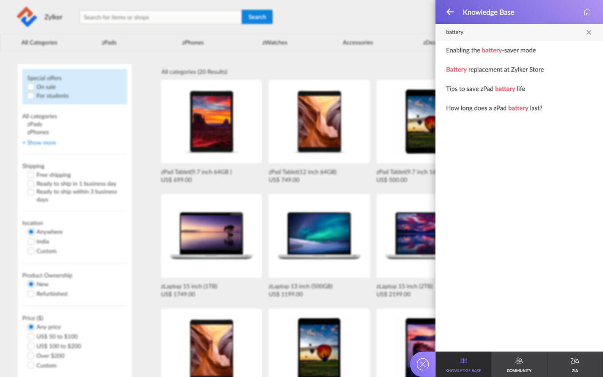Screen dimensions: 603x377
Task: Switch to the Knowledge Base bottom tab
Action: [463, 364]
